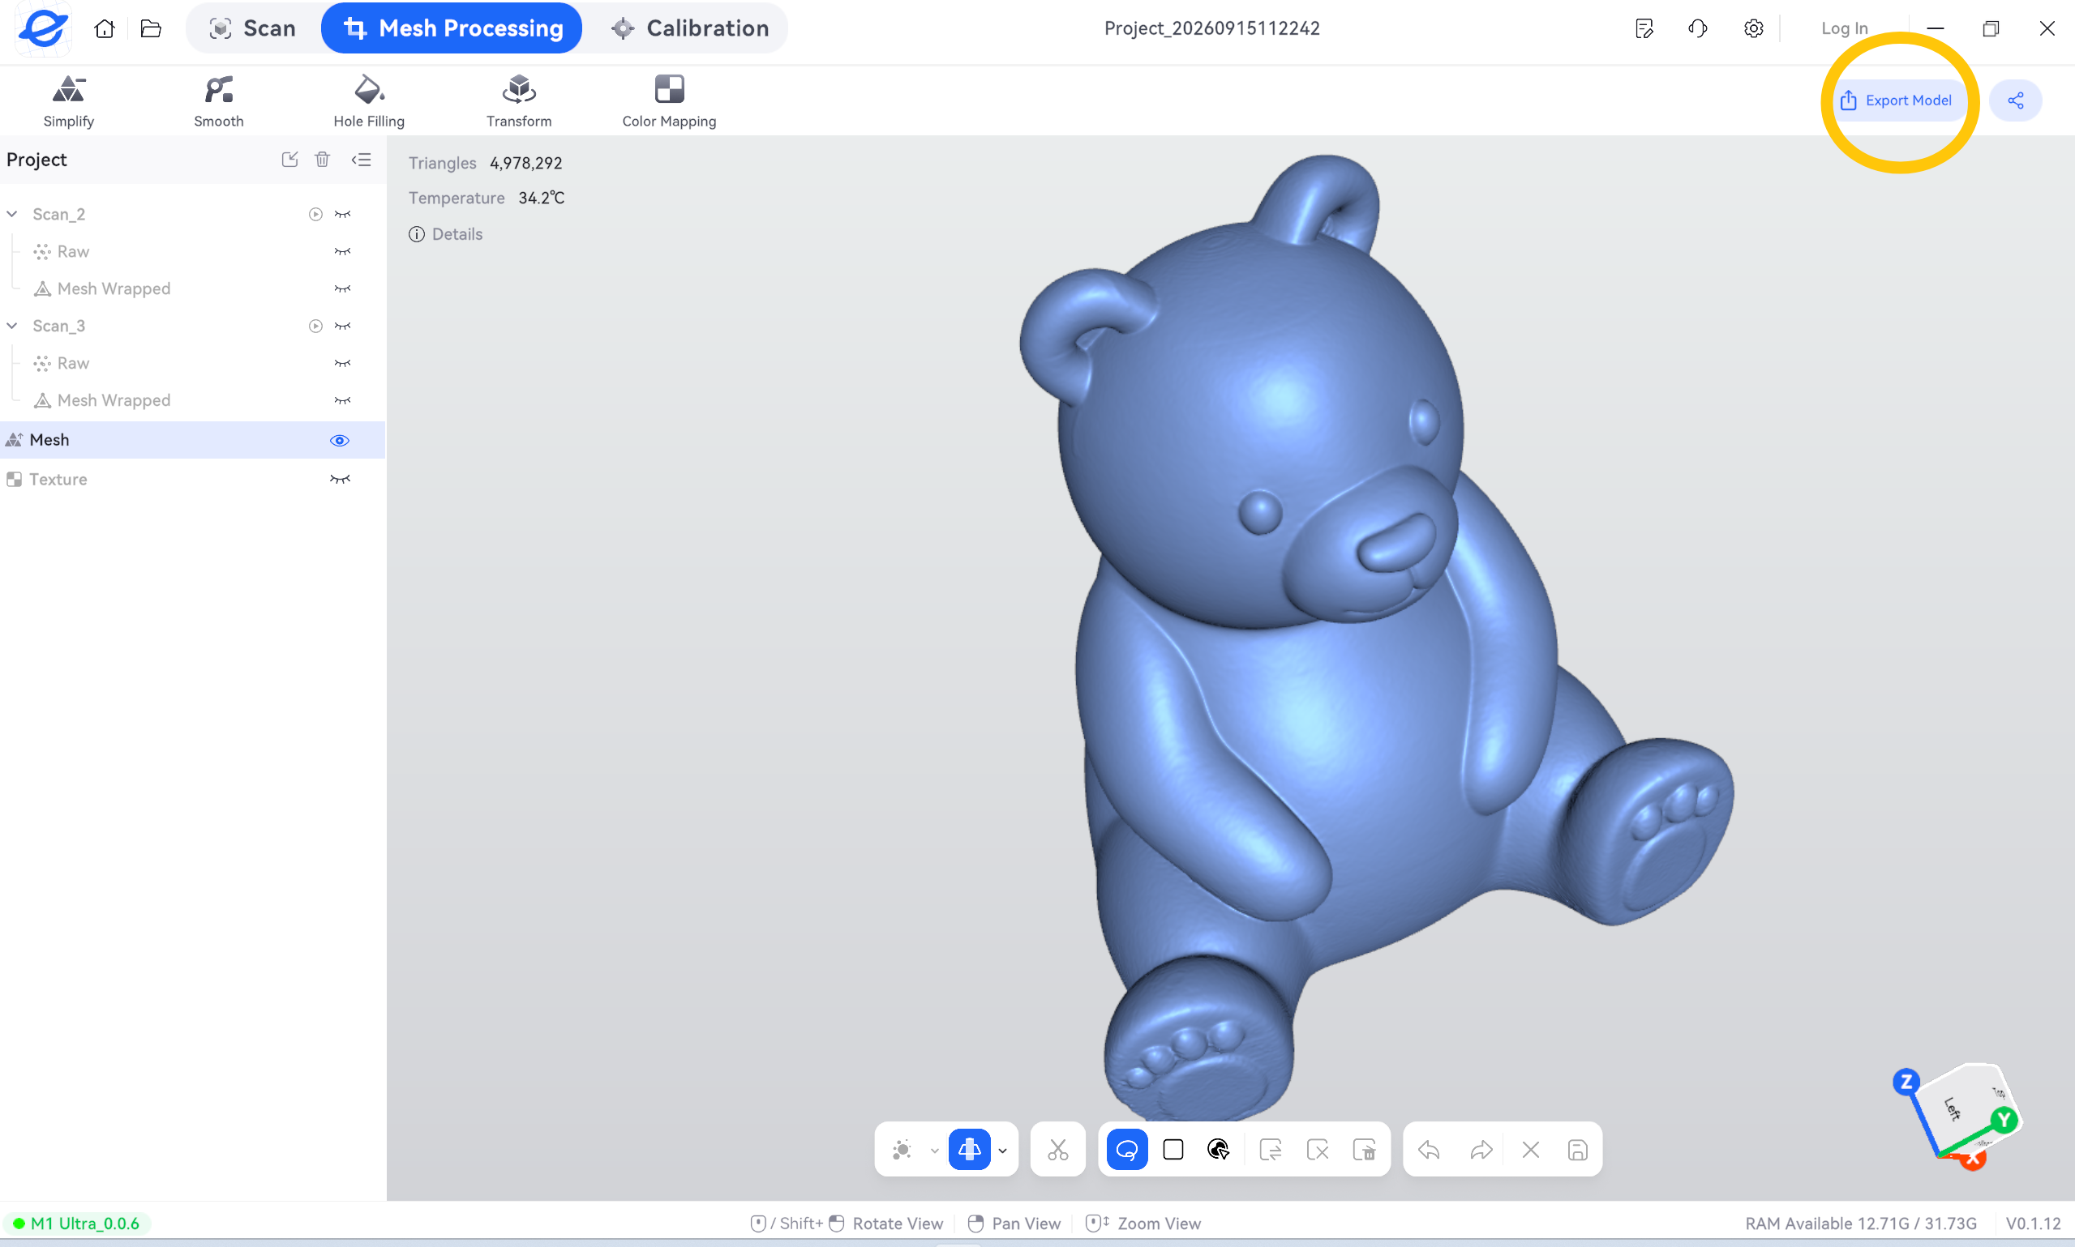Select the lasso selection tool

tap(1126, 1150)
